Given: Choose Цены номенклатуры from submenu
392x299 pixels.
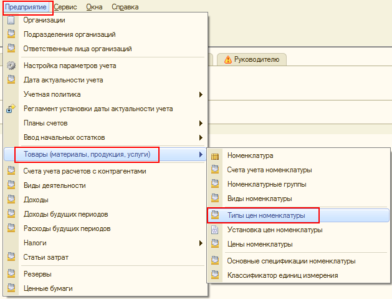Looking at the screenshot, I should click(x=260, y=244).
